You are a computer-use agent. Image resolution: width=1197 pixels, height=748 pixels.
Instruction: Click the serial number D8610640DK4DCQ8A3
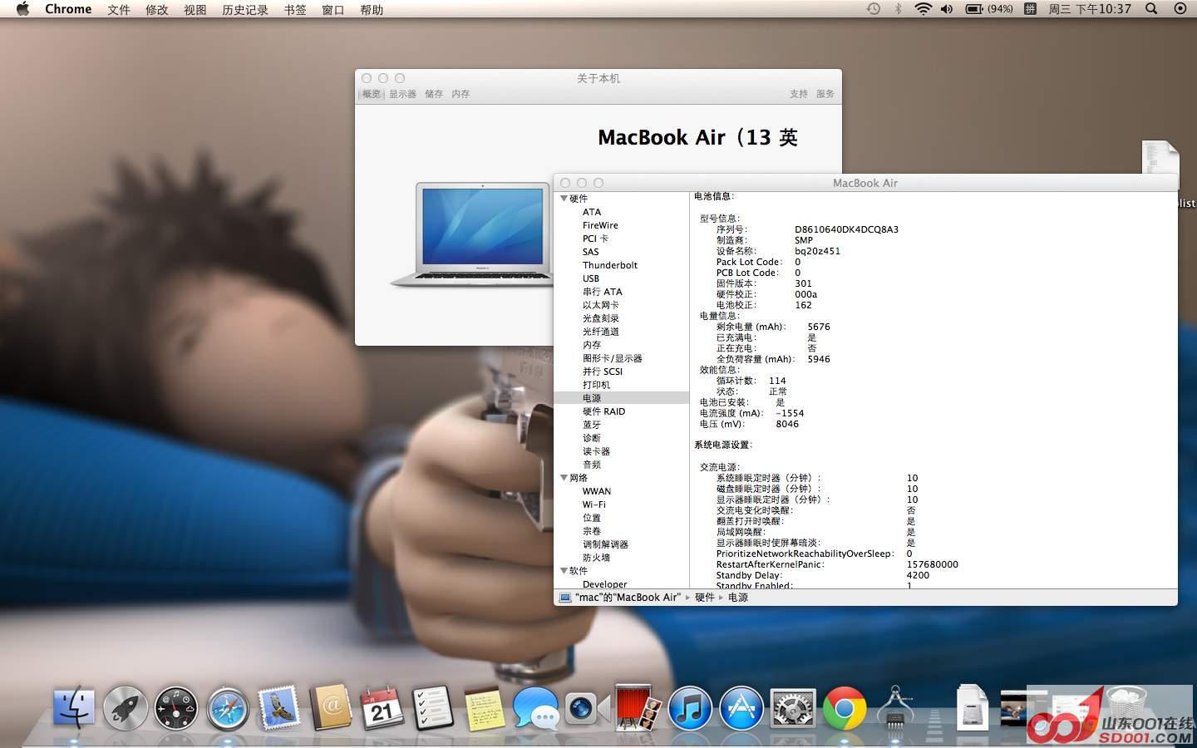point(846,229)
